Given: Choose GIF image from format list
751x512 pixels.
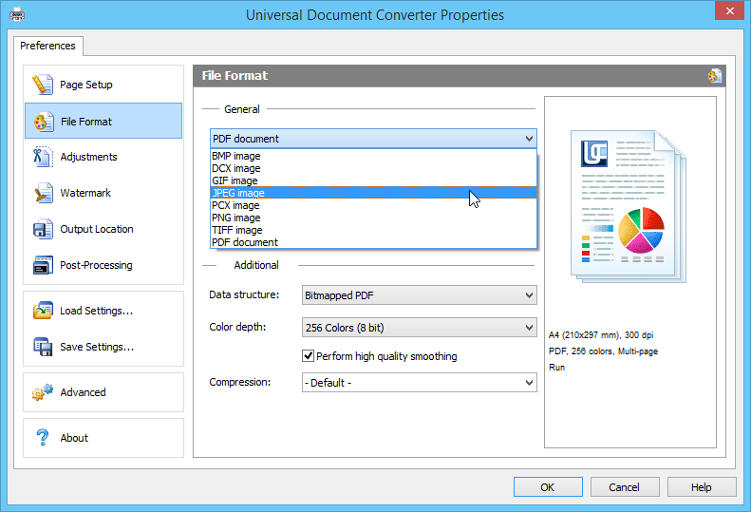Looking at the screenshot, I should [373, 180].
